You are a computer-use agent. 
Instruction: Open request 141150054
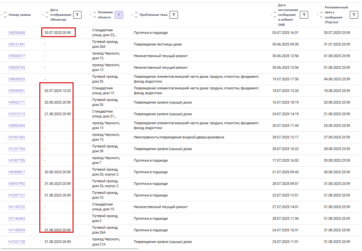(x=16, y=230)
